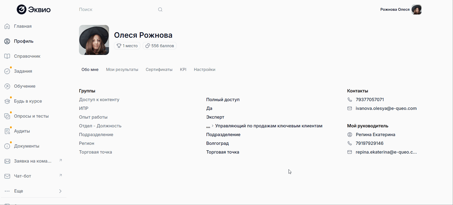This screenshot has height=205, width=453.
Task: Open Главная via the home icon
Action: [x=7, y=26]
